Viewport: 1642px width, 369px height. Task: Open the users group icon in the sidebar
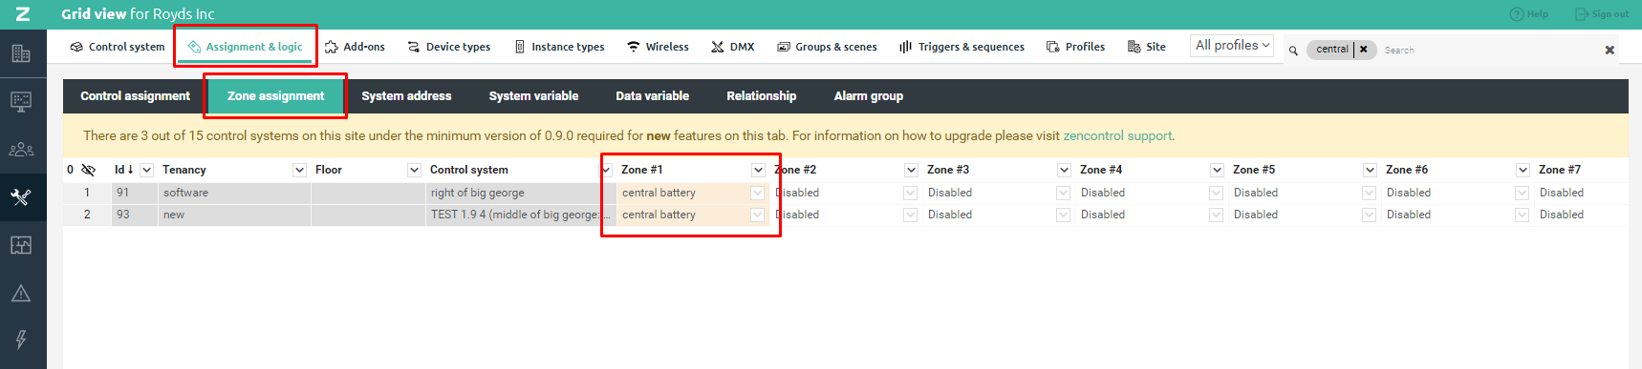[x=21, y=150]
